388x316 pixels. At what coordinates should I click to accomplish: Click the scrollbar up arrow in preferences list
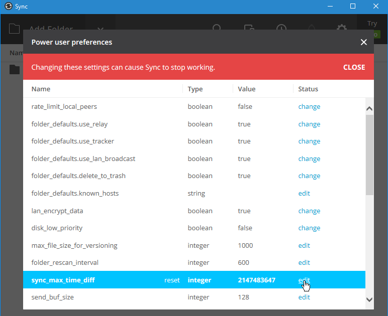(369, 108)
